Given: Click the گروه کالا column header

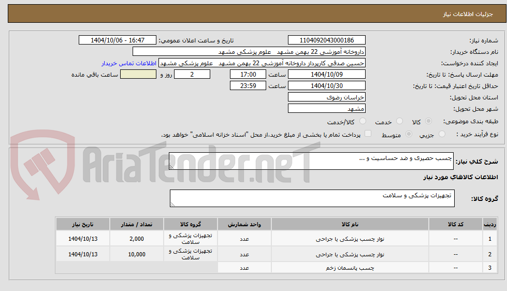Looking at the screenshot, I should [x=191, y=224].
